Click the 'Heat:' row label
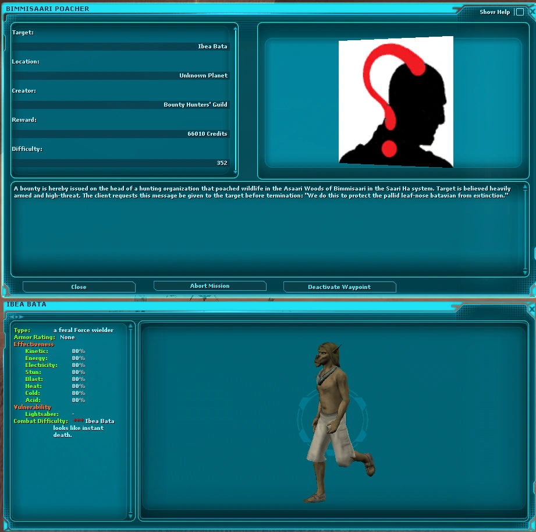Image resolution: width=536 pixels, height=532 pixels. pyautogui.click(x=34, y=386)
